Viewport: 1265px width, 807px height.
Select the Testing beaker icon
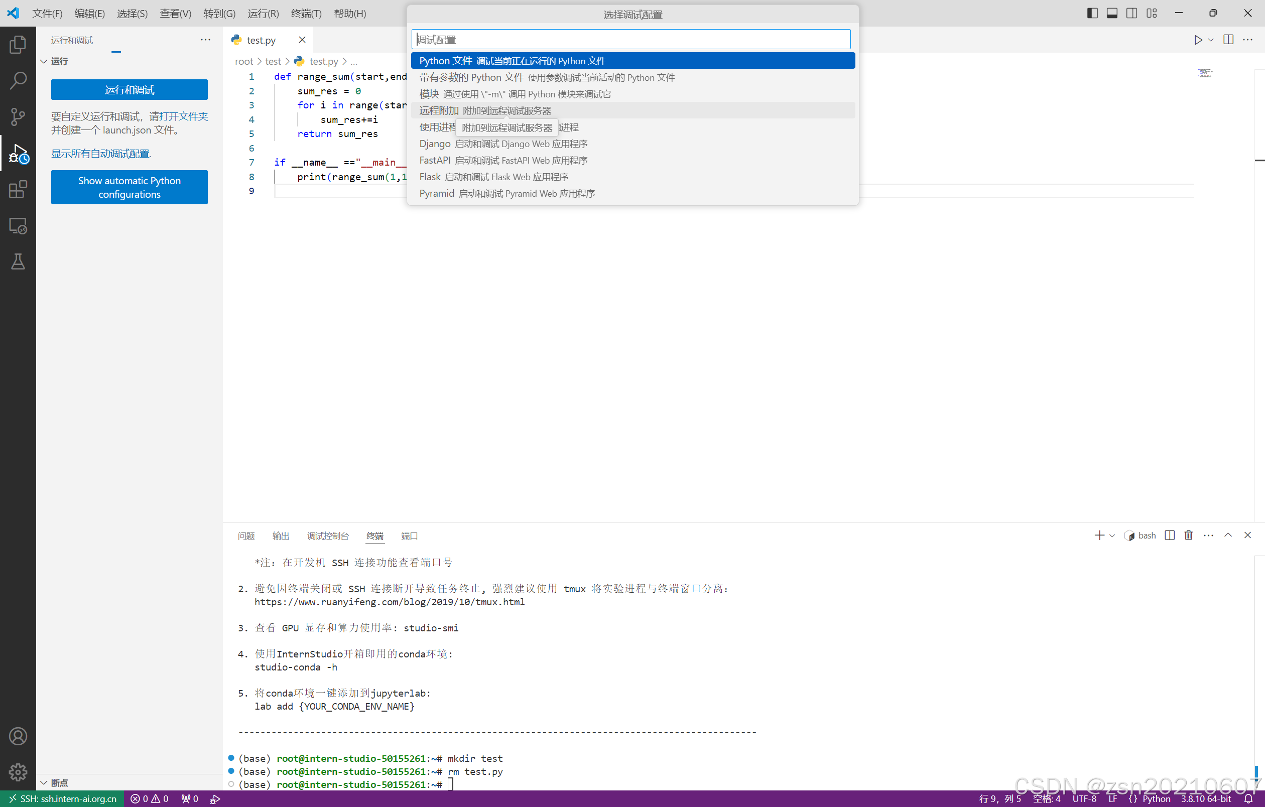(18, 261)
